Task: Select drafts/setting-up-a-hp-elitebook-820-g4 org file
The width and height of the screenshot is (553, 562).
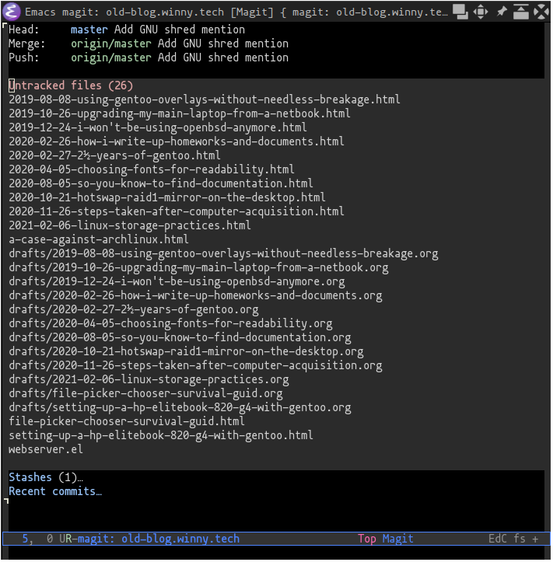Action: [180, 407]
